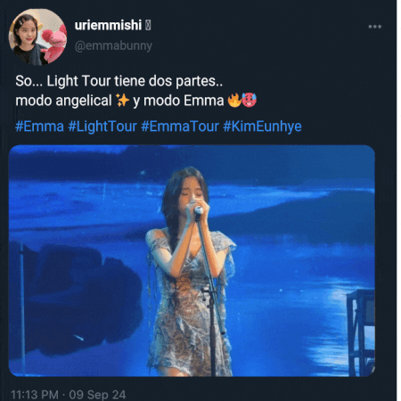Click the sparkles emoji in the tweet
Screen dimensions: 401x401
point(122,100)
